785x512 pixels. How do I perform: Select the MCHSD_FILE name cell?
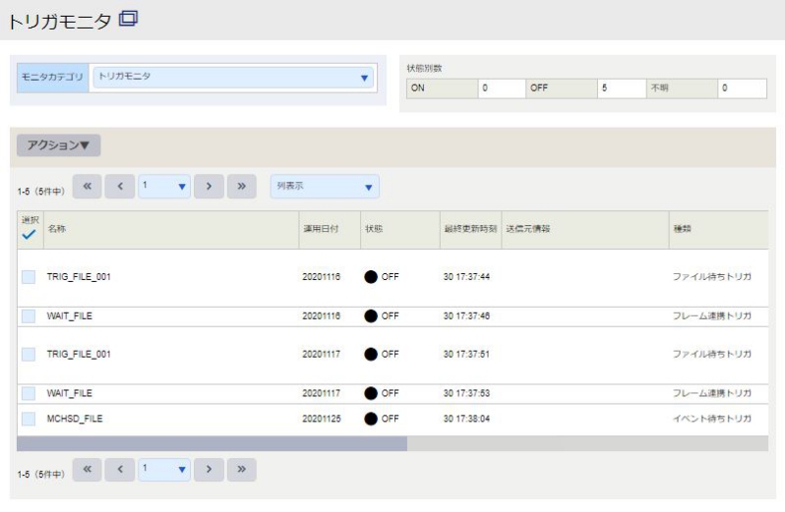(75, 419)
